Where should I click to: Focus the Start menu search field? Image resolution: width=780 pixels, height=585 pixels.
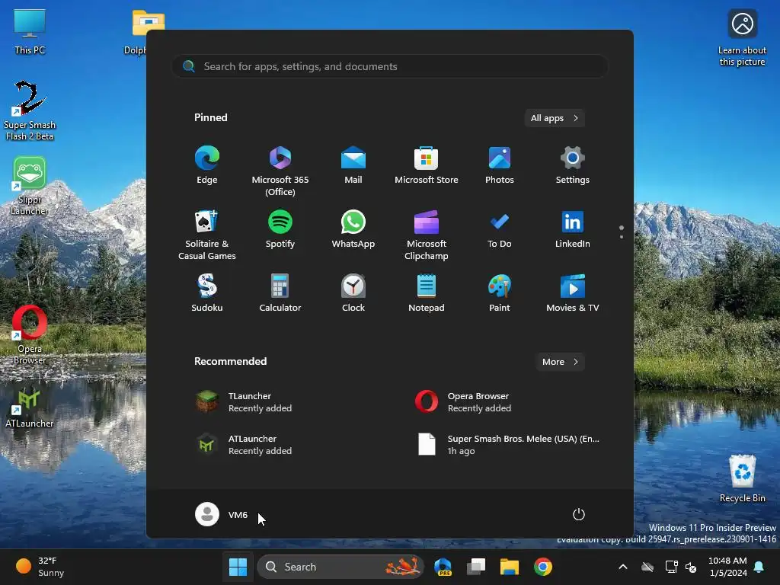click(x=390, y=66)
